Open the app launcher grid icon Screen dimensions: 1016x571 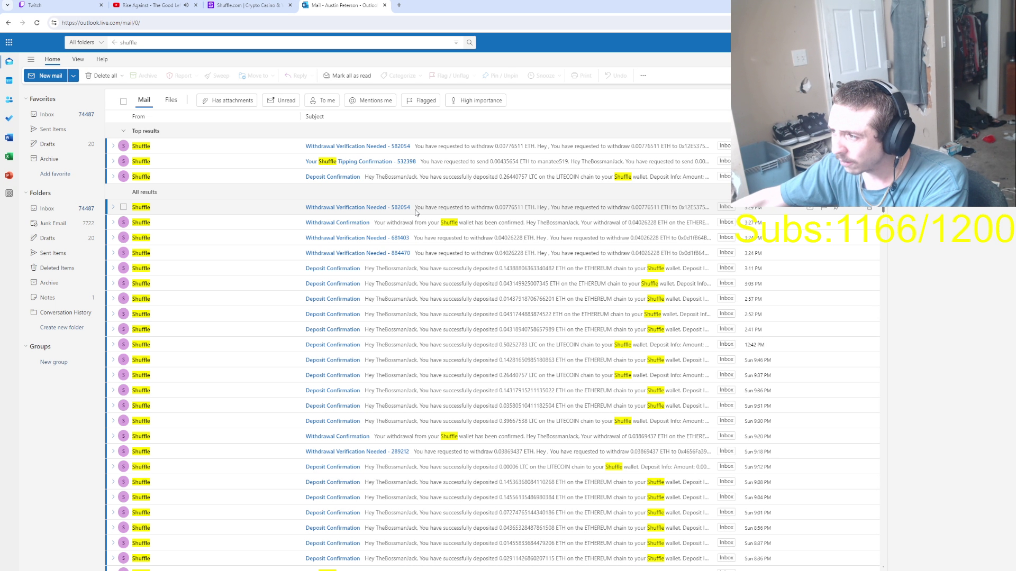pyautogui.click(x=9, y=42)
